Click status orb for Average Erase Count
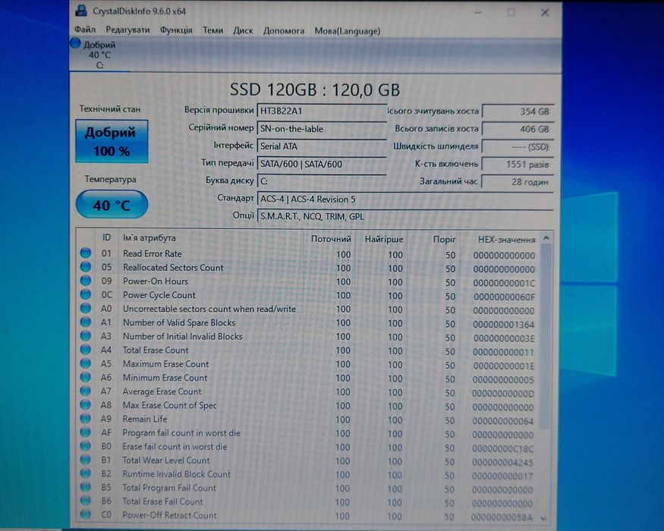The height and width of the screenshot is (531, 664). (86, 391)
